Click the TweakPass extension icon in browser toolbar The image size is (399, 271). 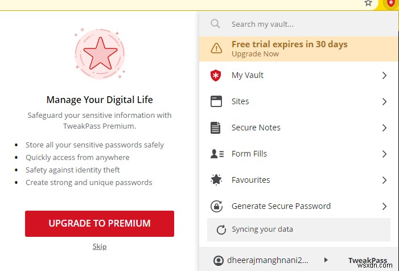[390, 3]
